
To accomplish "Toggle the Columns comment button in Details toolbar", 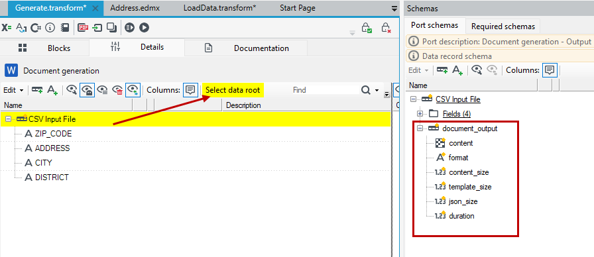I will point(190,90).
